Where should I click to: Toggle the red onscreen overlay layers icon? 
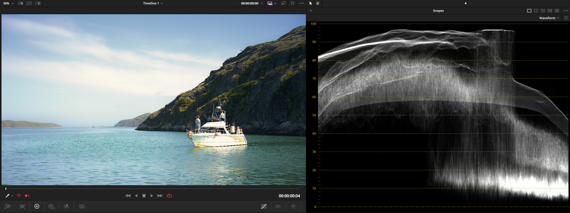(x=19, y=195)
